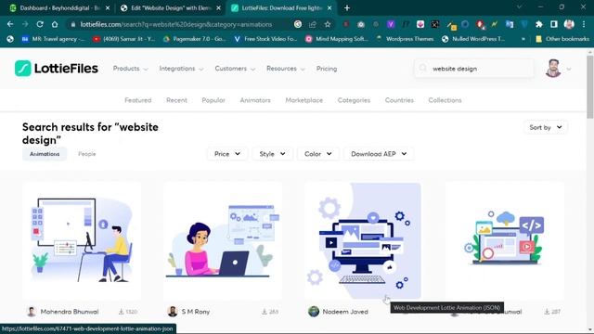Close the Edit Website Design tab
The width and height of the screenshot is (594, 334).
pos(219,7)
